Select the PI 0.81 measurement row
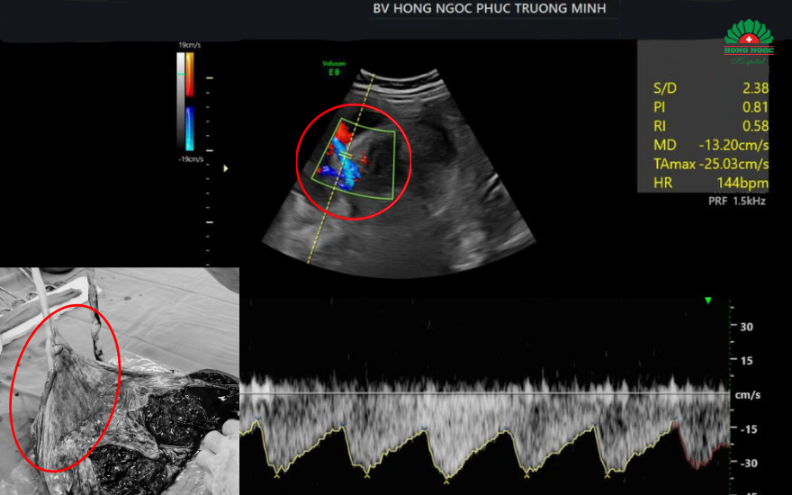Screen dimensions: 792x495 [709, 108]
